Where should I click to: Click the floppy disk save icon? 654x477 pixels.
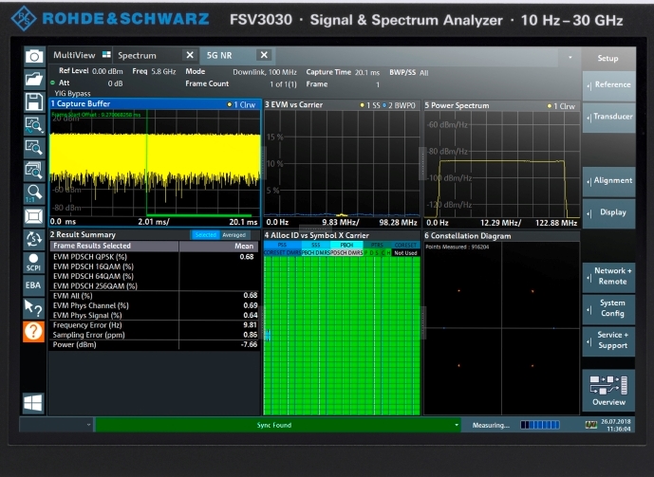coord(34,101)
